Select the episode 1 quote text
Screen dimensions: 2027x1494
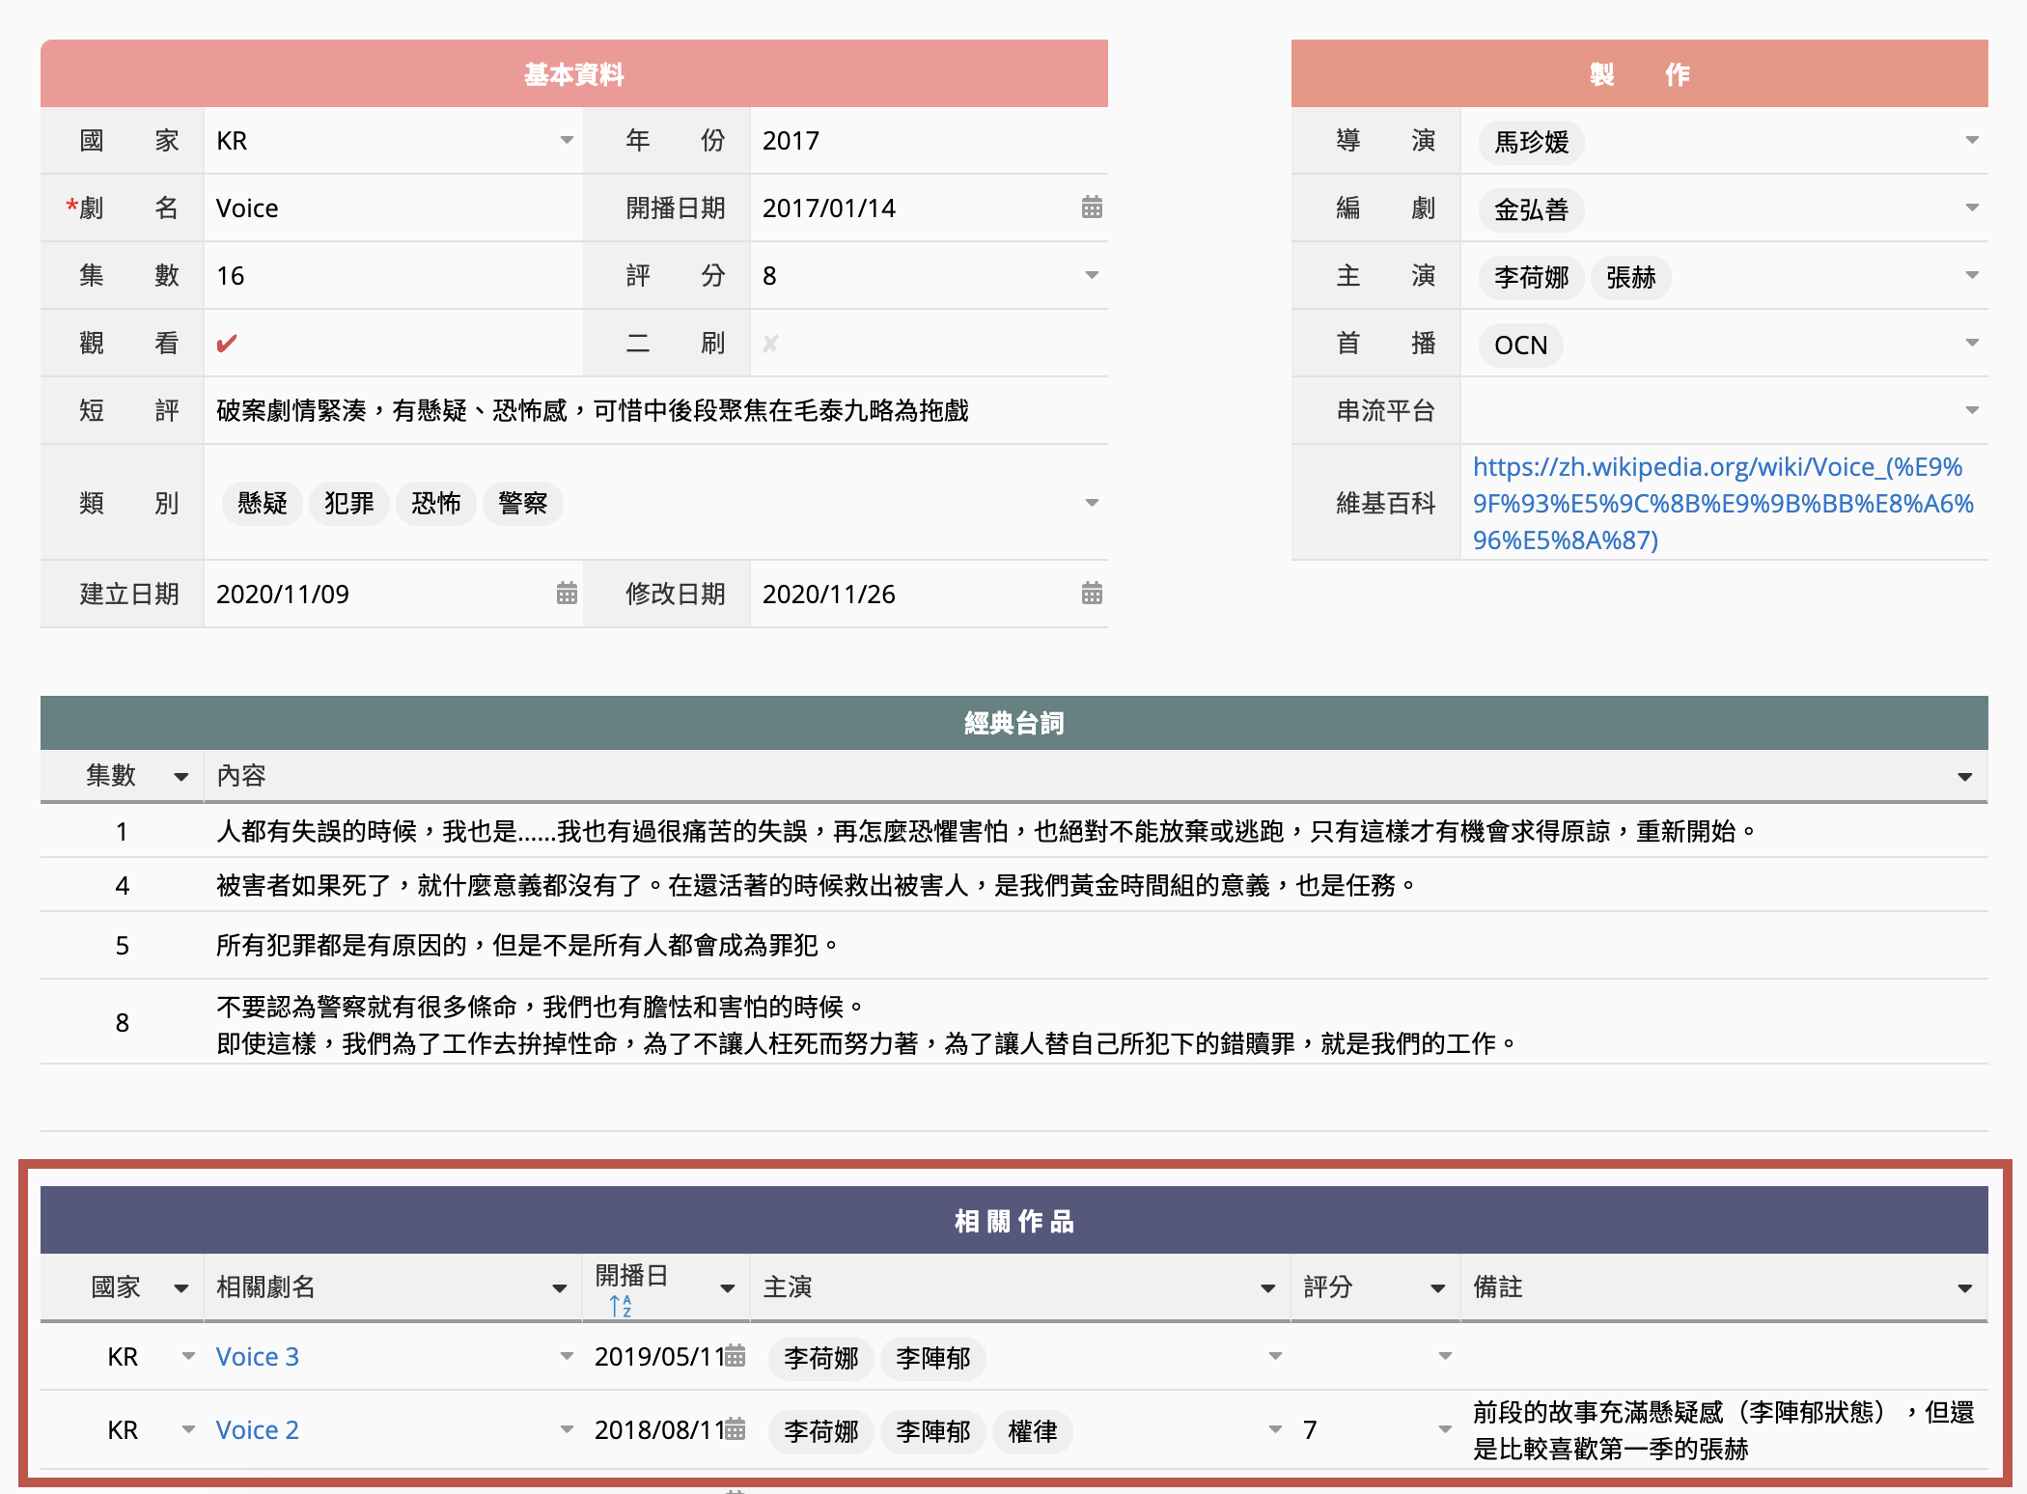click(x=986, y=831)
